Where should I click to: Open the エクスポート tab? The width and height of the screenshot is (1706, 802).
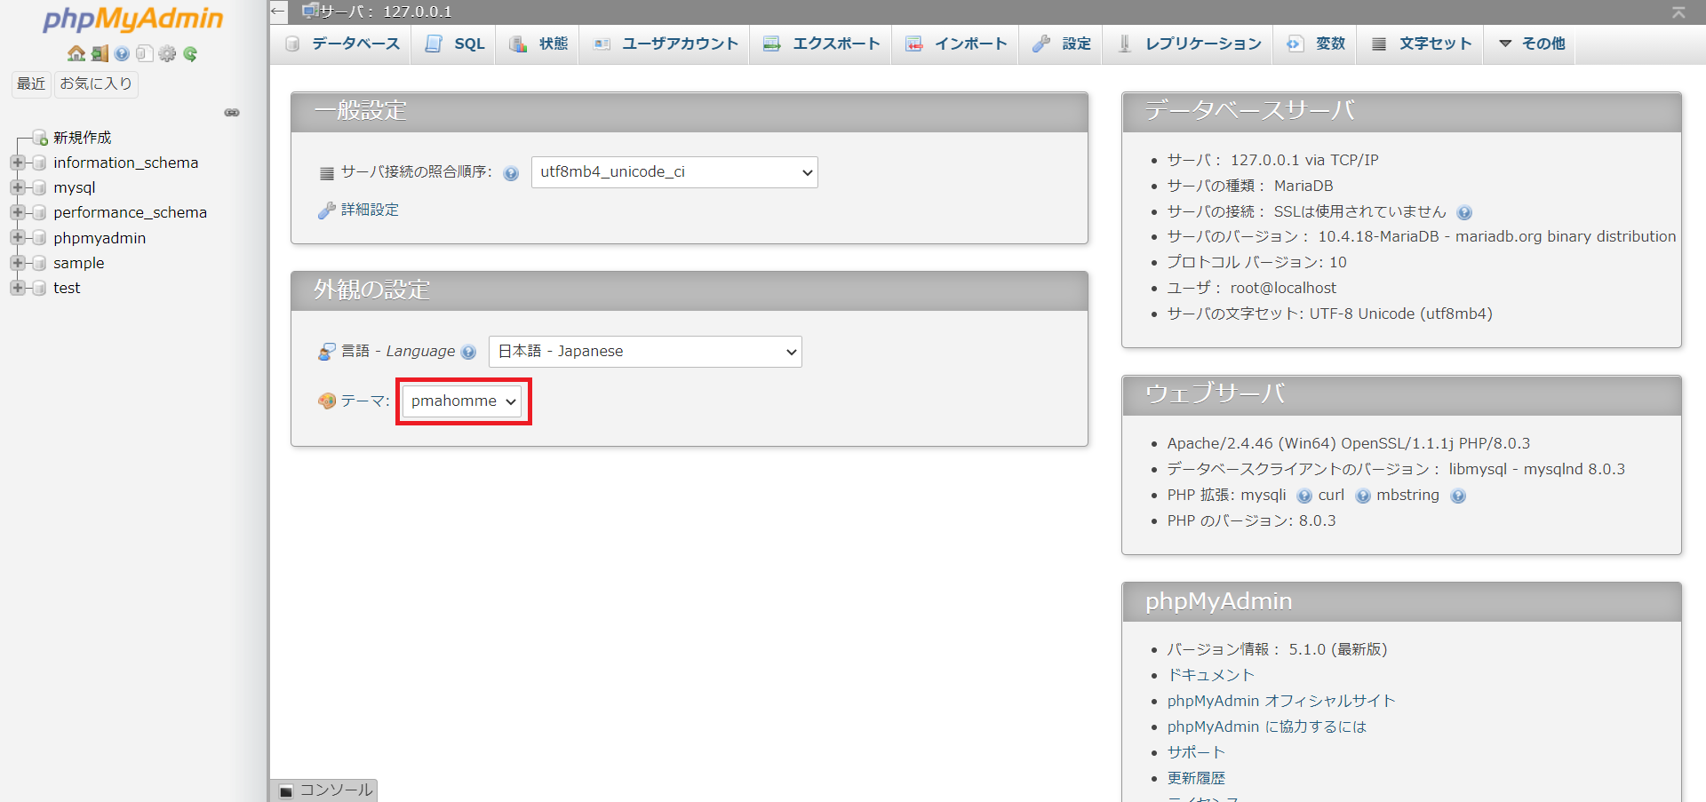coord(821,44)
